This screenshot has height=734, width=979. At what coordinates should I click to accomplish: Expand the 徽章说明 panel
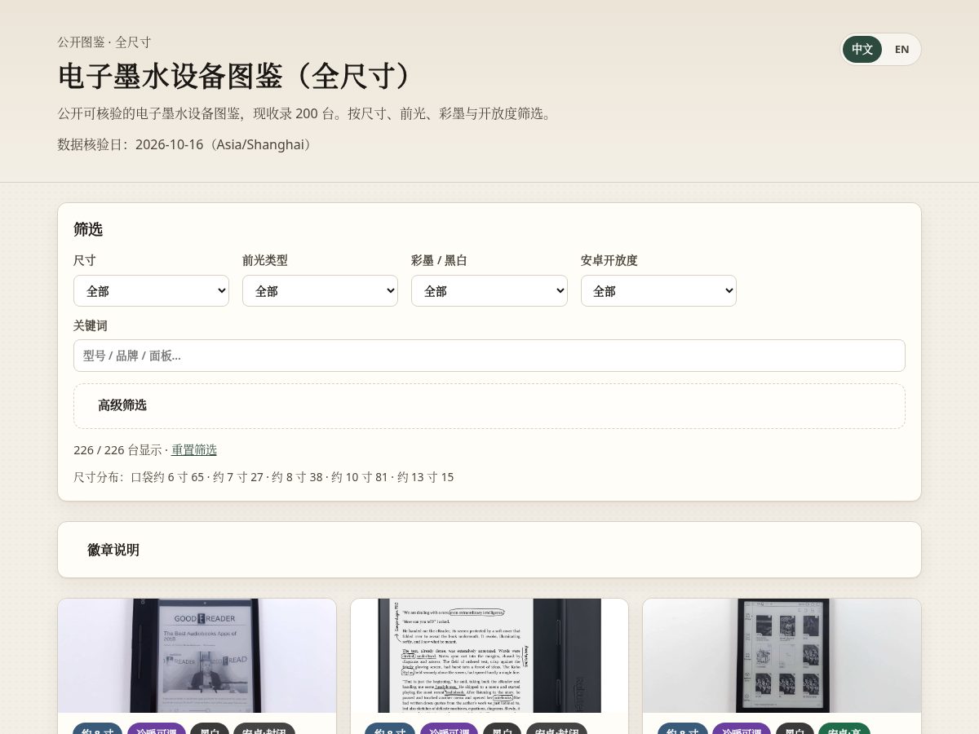tap(489, 550)
